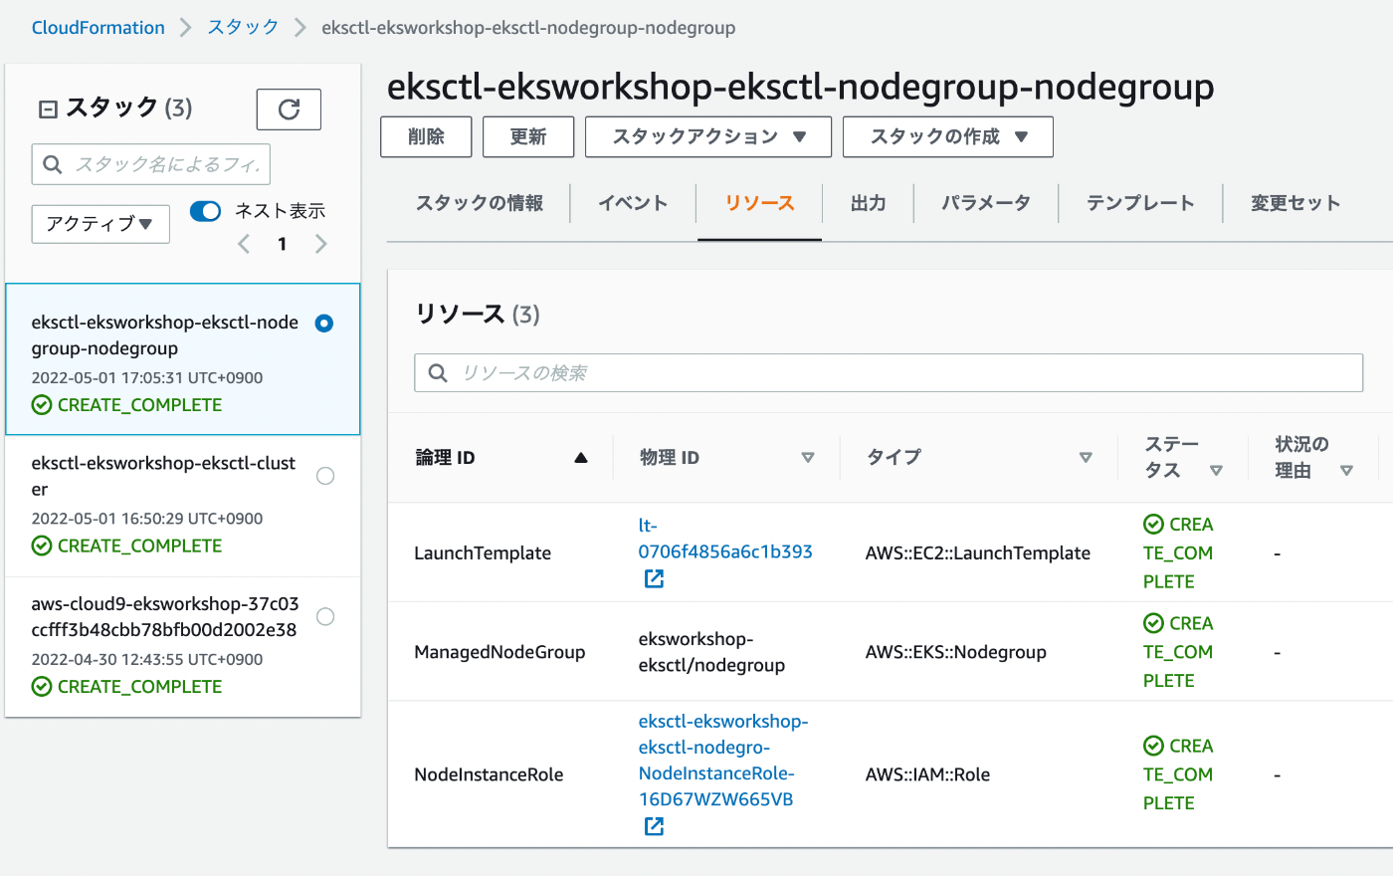Select the aws-cloud9-eksworkshop-37c03 stack entry
The height and width of the screenshot is (876, 1393).
(x=183, y=646)
